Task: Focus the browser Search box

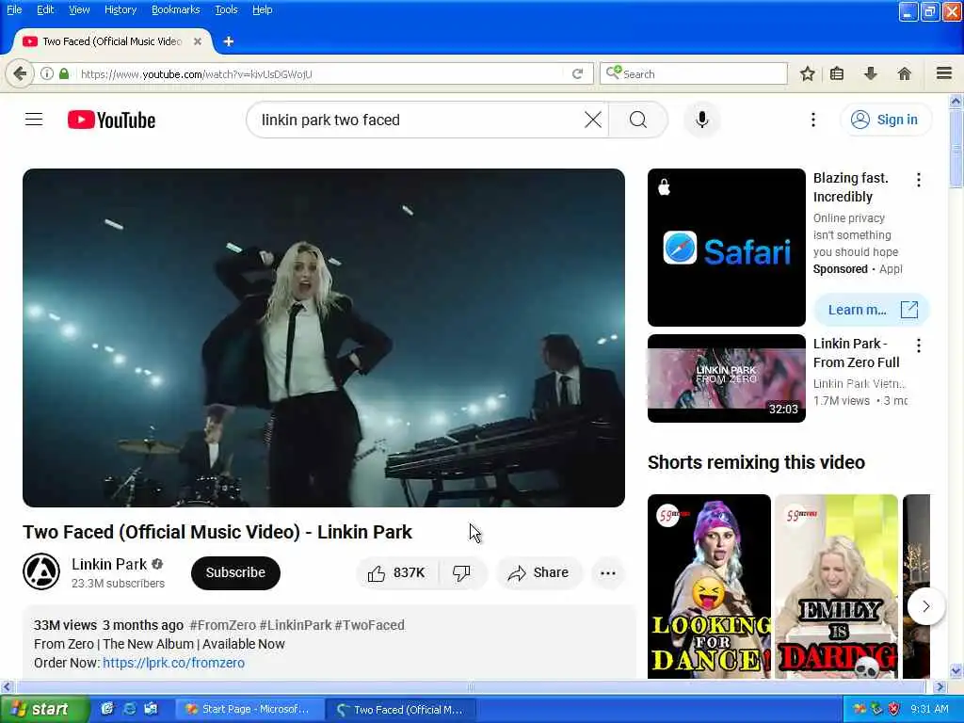Action: click(694, 73)
